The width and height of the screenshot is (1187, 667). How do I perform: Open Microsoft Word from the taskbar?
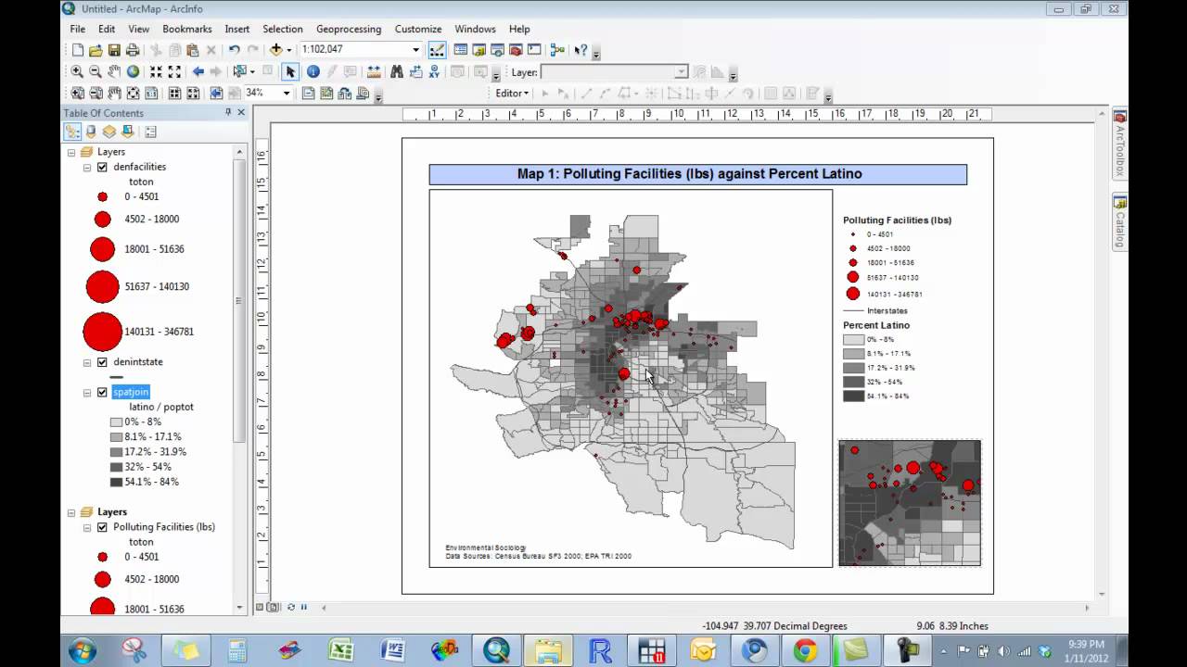(x=392, y=650)
